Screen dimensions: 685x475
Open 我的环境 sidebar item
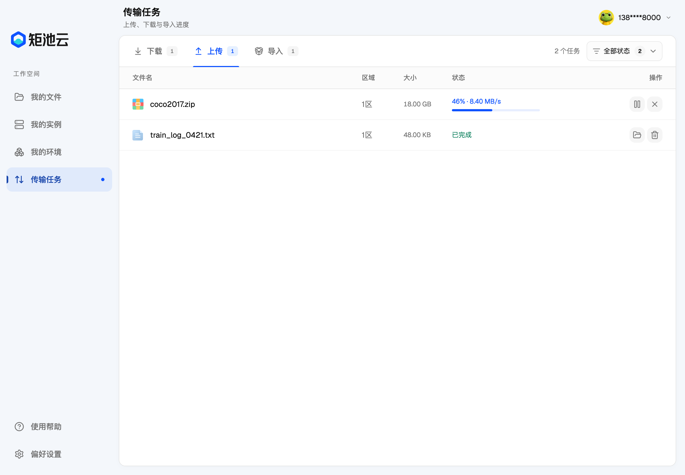[59, 152]
